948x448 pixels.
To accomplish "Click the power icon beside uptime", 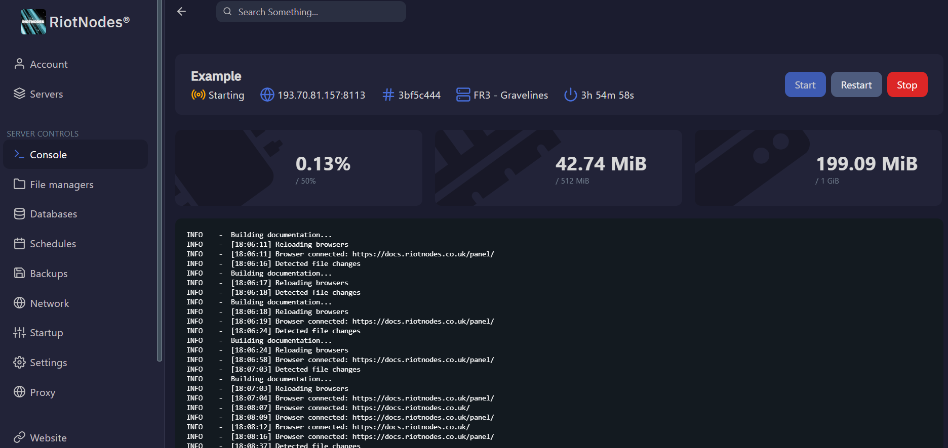I will 570,95.
